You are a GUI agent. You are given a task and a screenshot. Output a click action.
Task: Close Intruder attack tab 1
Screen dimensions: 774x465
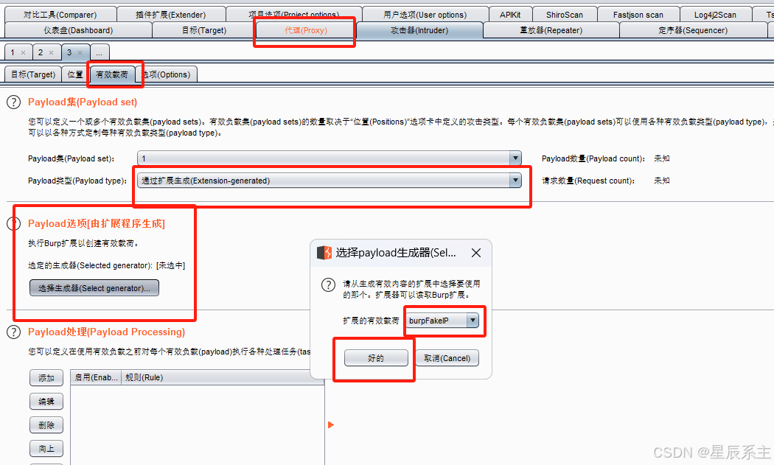(x=23, y=52)
